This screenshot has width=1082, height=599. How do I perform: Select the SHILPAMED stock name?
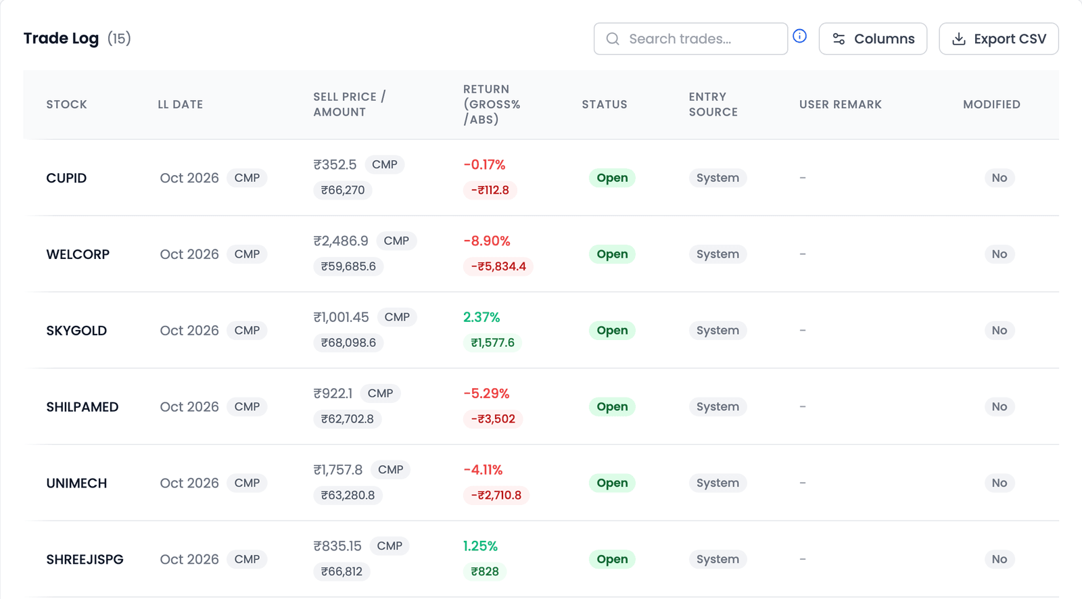pos(83,407)
